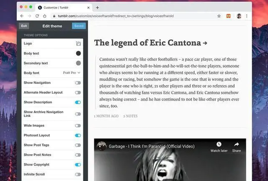
Task: Click the address bar URL
Action: (x=116, y=16)
